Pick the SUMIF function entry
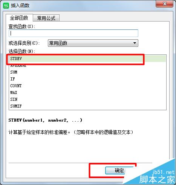176x185 pixels. pyautogui.click(x=87, y=106)
